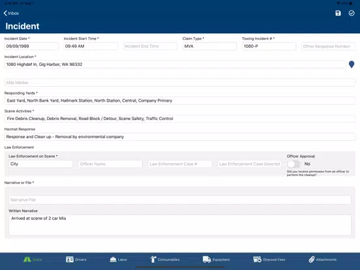Toggle the Officer Approval switch
360x270 pixels.
tap(293, 164)
